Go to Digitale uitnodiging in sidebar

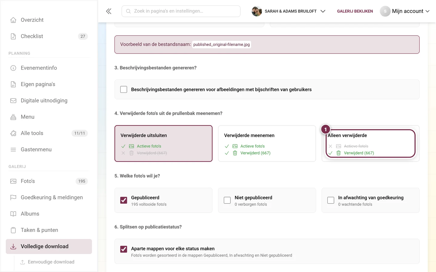[x=49, y=101]
